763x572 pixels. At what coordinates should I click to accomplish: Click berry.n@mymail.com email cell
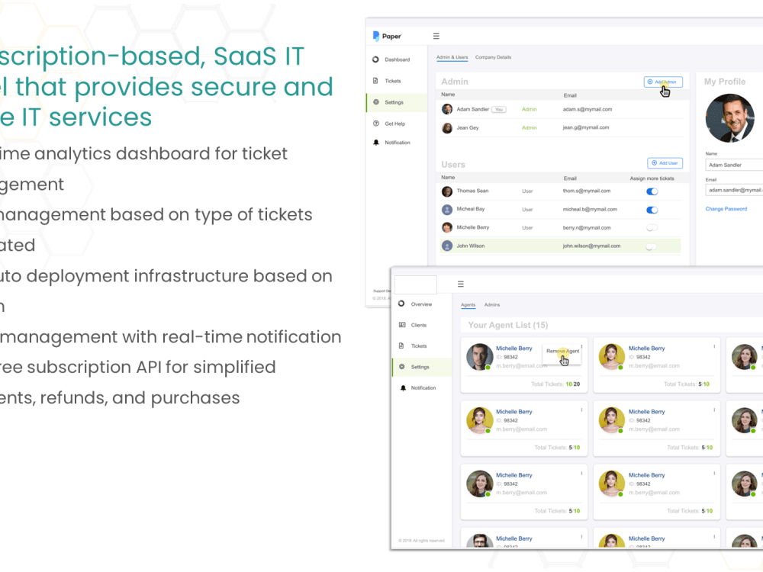tap(586, 227)
